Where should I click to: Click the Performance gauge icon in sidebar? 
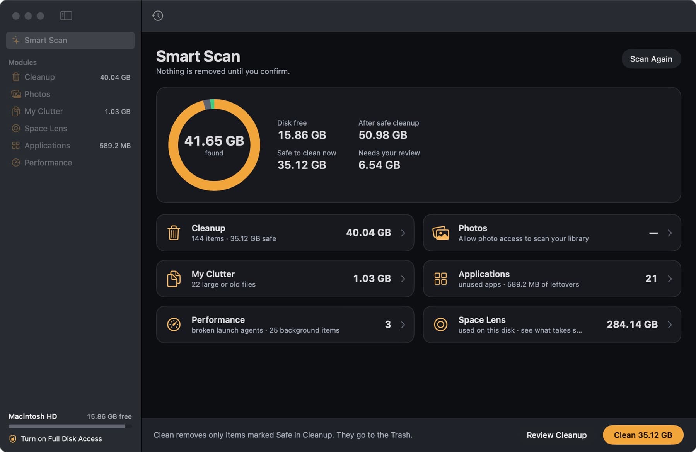(16, 163)
